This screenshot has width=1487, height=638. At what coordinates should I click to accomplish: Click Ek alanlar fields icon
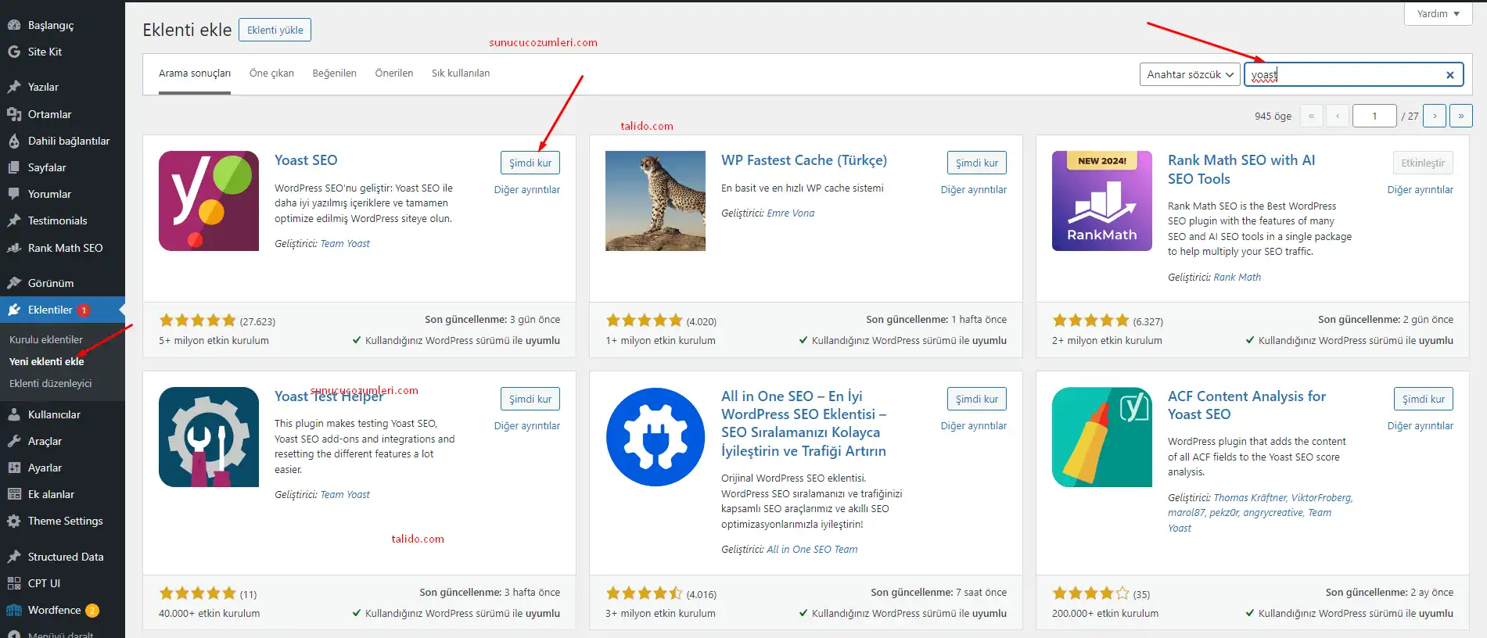(x=14, y=494)
